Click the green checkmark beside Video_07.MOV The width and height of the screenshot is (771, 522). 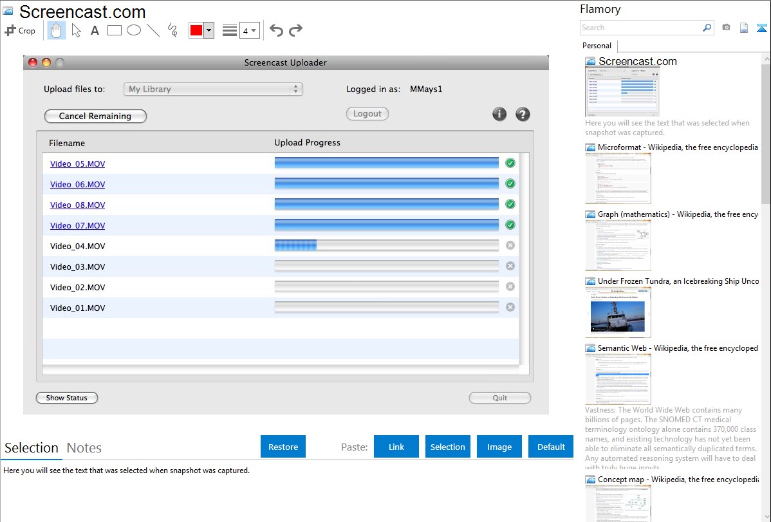pos(510,225)
